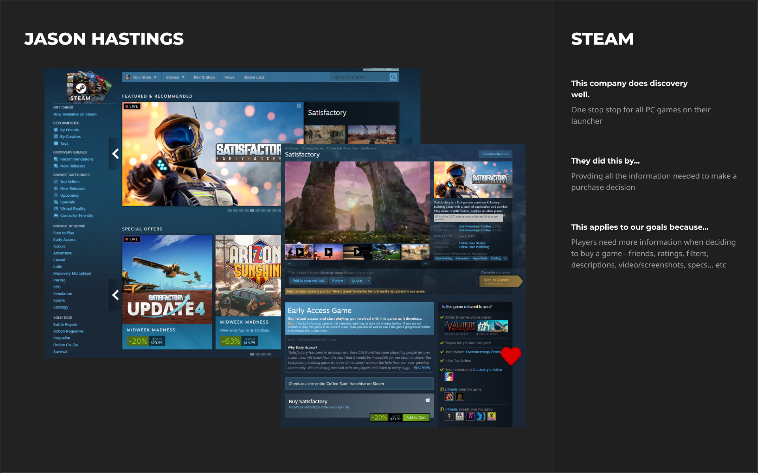This screenshot has width=758, height=473.
Task: Click the Next in Queue button
Action: coord(500,281)
